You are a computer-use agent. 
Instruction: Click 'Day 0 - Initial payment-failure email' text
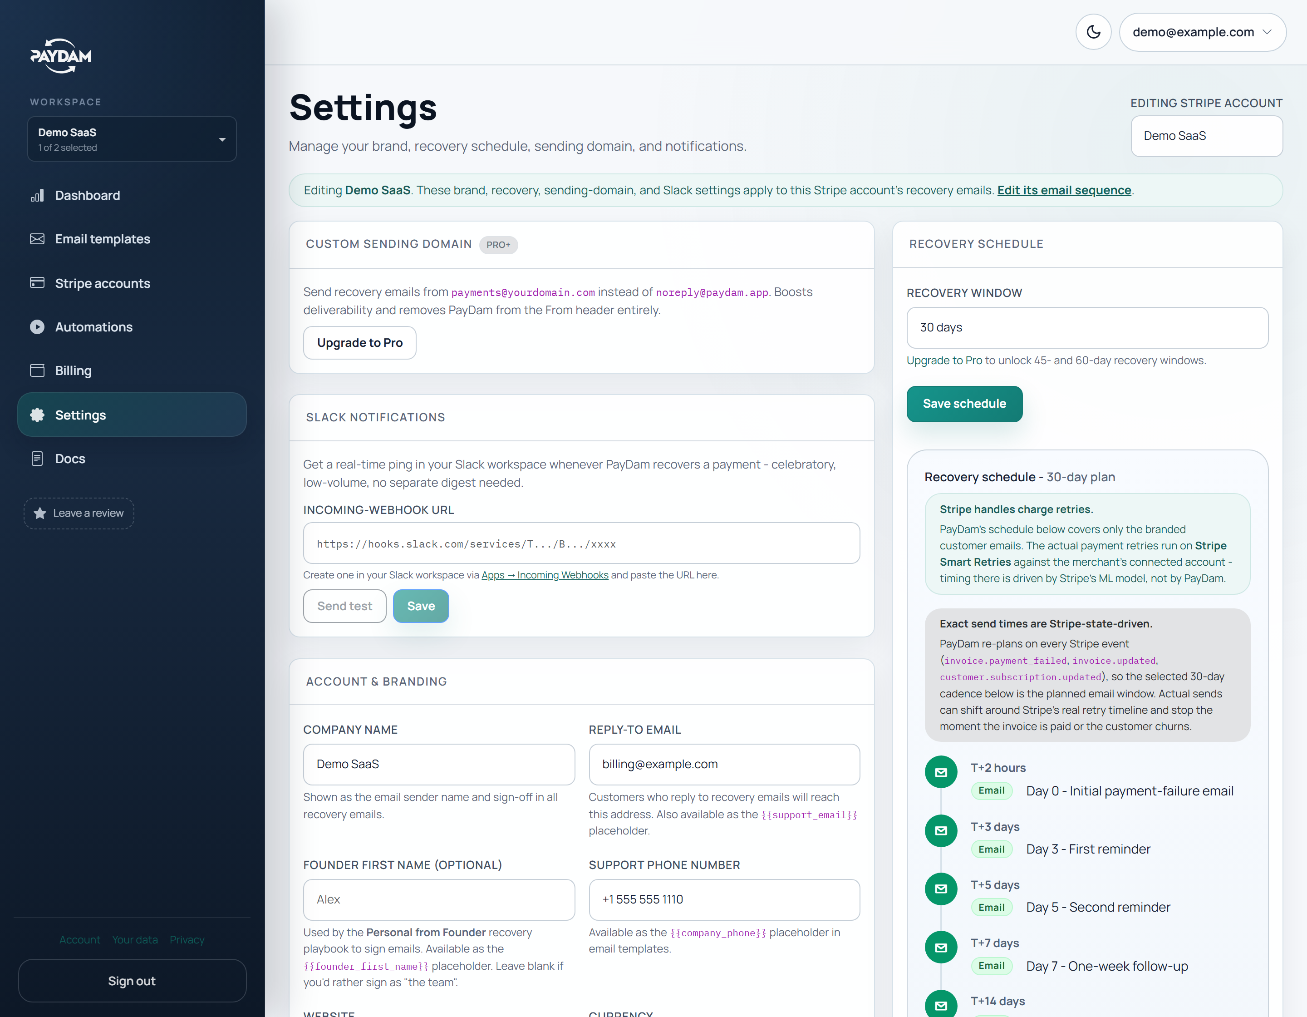(x=1129, y=791)
